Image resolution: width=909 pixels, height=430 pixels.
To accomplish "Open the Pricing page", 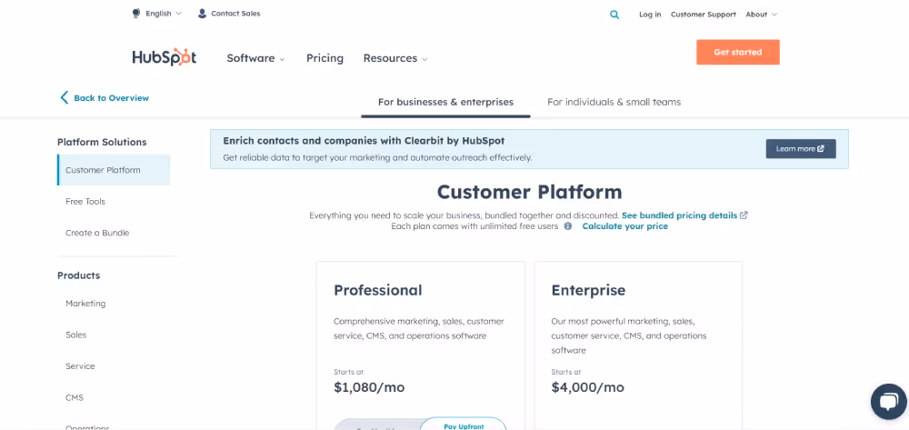I will click(x=325, y=58).
